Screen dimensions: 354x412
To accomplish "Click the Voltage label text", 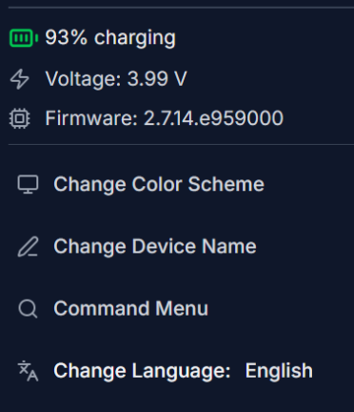I will point(83,78).
